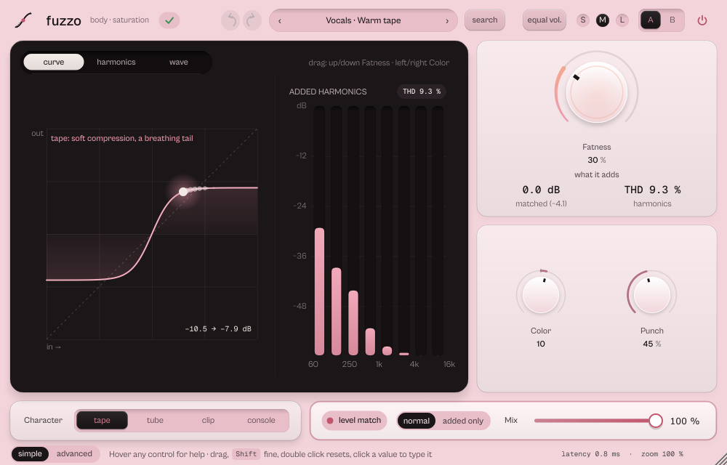Click the fuzzo logo icon
727x465 pixels.
click(23, 20)
